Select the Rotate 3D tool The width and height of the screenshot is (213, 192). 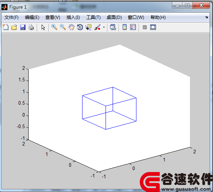click(x=80, y=27)
